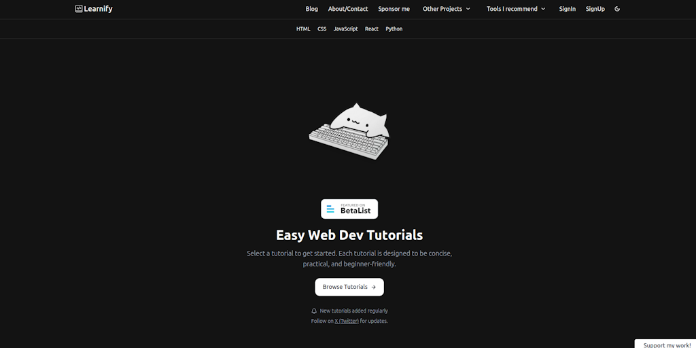Image resolution: width=696 pixels, height=348 pixels.
Task: Select the CSS tutorials tab
Action: 321,29
